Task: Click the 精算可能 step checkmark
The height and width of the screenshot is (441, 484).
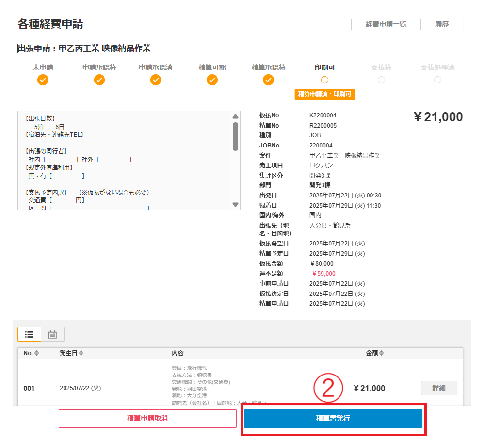Action: pyautogui.click(x=212, y=80)
